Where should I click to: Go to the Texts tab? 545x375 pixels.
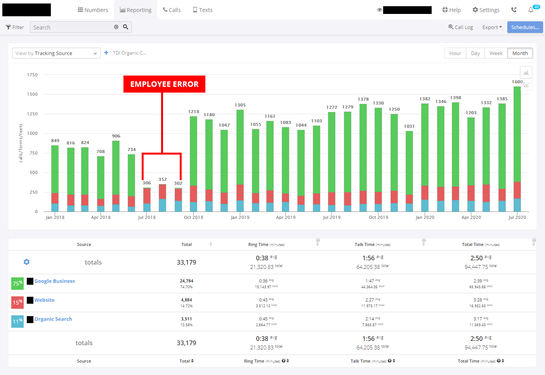click(203, 10)
